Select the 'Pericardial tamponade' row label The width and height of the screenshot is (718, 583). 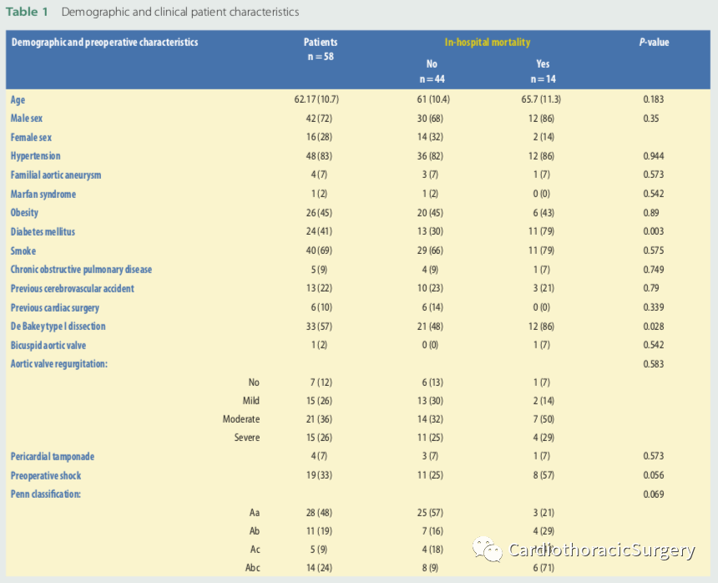pyautogui.click(x=53, y=457)
